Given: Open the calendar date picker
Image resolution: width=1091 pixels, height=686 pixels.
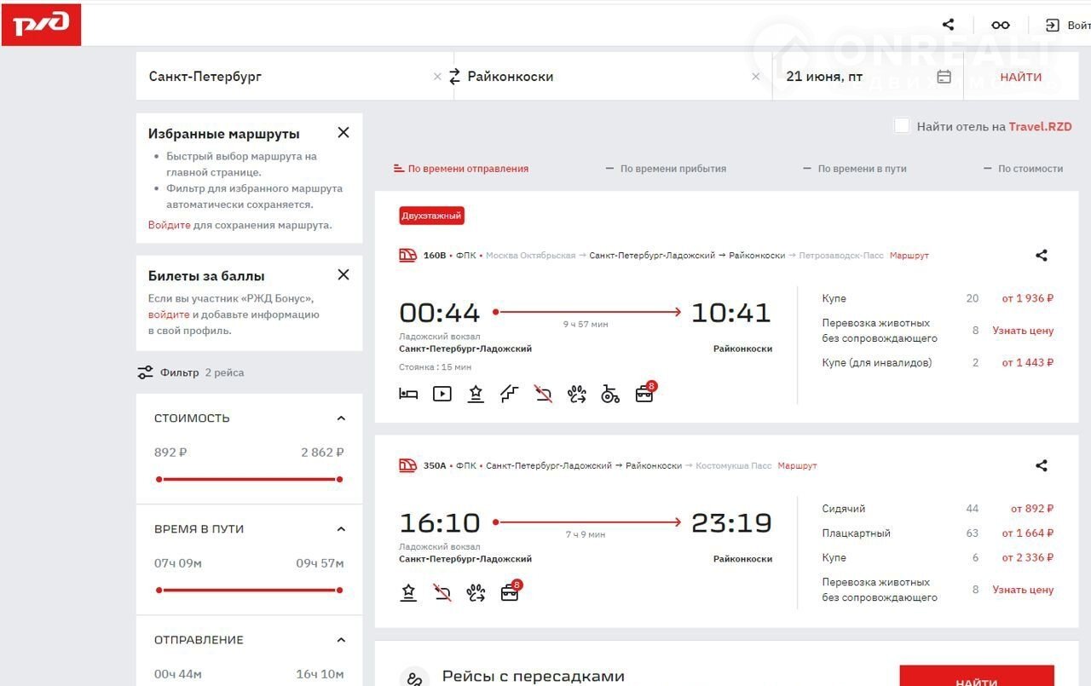Looking at the screenshot, I should (944, 77).
